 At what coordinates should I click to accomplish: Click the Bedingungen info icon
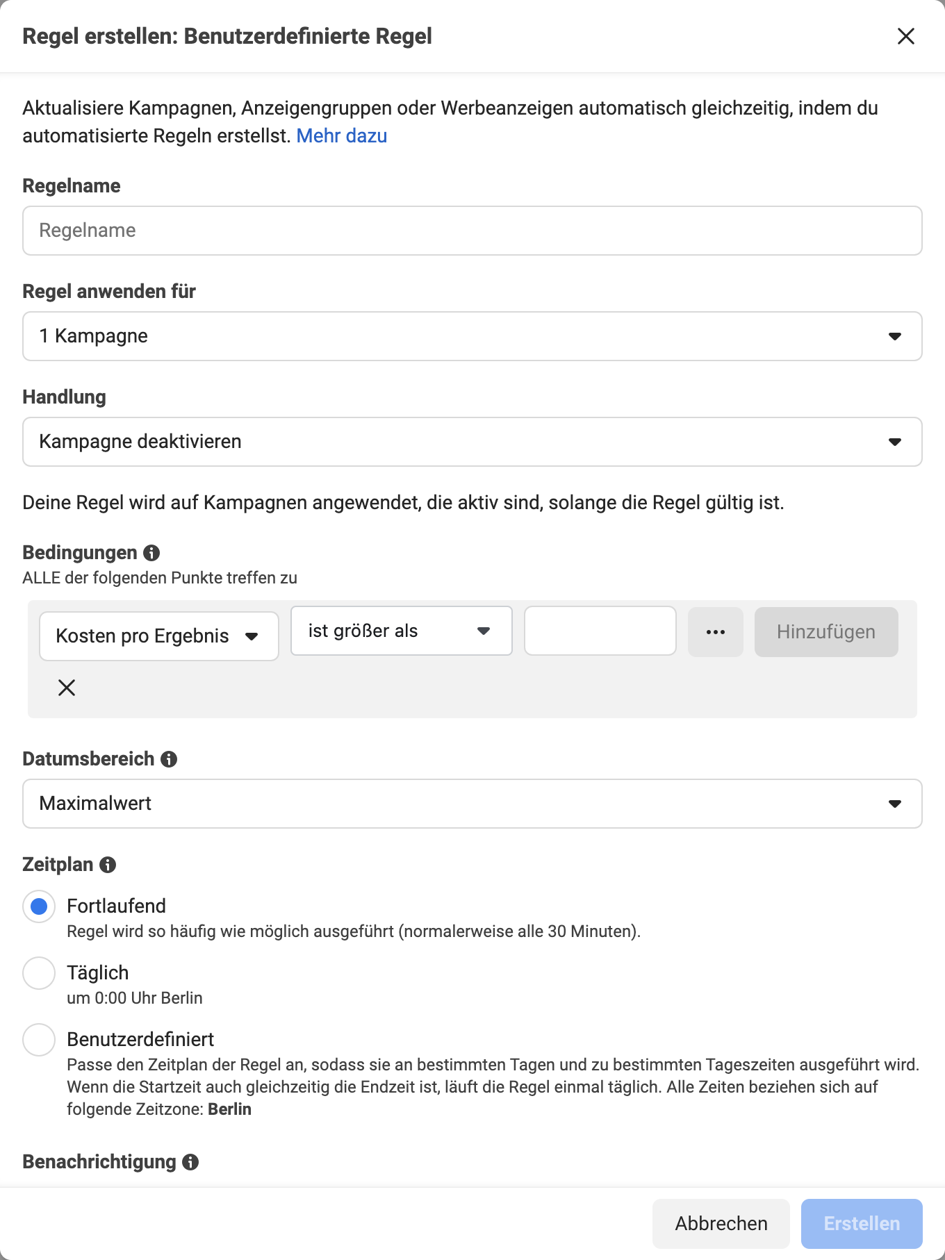[x=151, y=553]
